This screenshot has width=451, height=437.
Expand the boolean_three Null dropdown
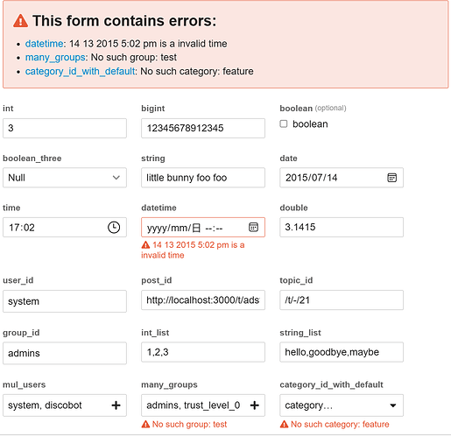[x=65, y=178]
